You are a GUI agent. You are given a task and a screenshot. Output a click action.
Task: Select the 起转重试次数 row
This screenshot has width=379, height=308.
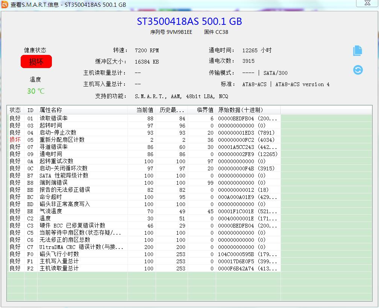(144, 161)
